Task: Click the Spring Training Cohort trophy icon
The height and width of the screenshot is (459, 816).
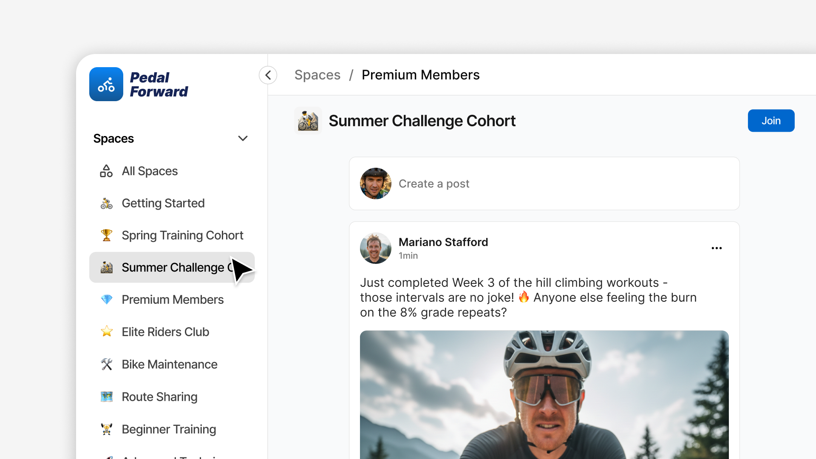Action: 106,235
